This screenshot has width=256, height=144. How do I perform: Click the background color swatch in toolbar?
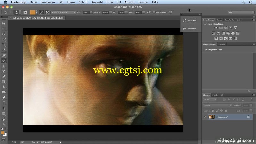pyautogui.click(x=5, y=135)
